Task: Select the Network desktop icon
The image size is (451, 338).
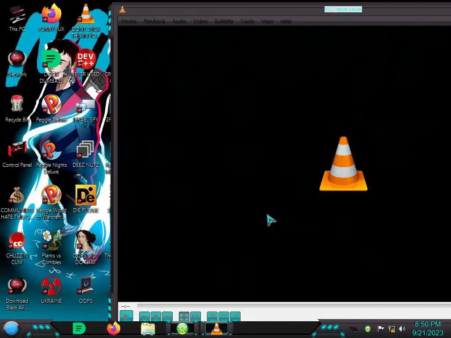Action: click(x=17, y=63)
